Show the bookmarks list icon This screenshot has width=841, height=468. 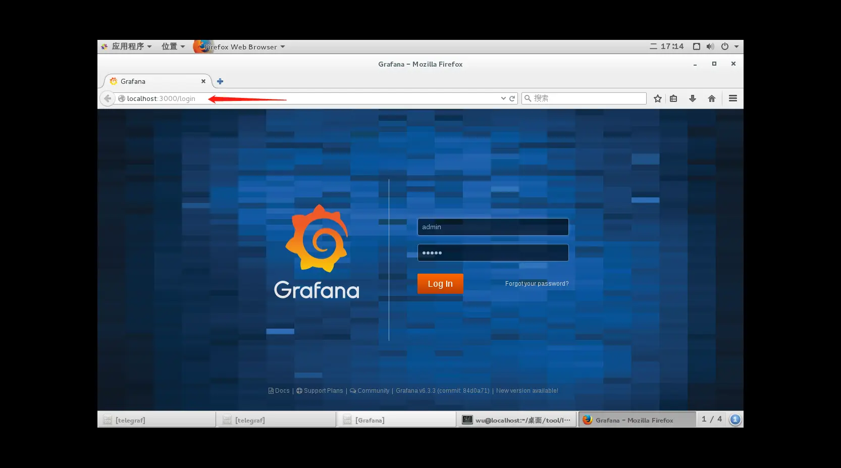coord(673,98)
